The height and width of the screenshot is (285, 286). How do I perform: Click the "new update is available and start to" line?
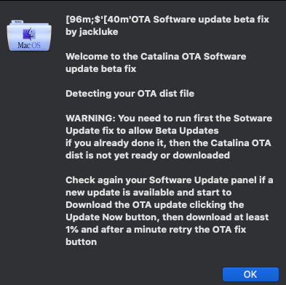coord(148,193)
